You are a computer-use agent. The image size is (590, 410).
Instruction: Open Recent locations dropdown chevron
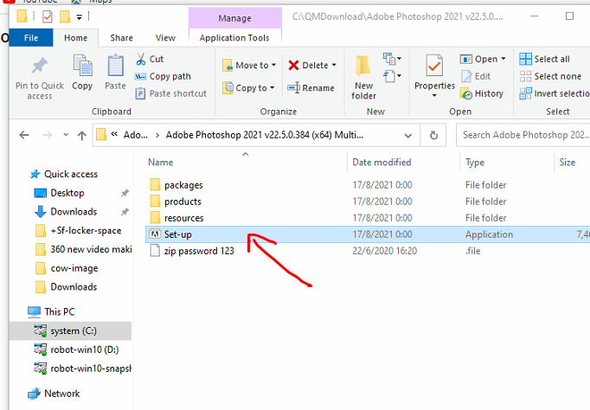coord(66,135)
